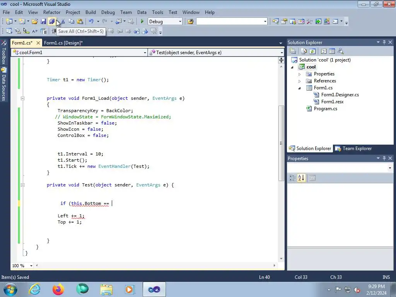Open the cool.Form1 class dropdown
This screenshot has height=297, width=396.
[x=145, y=53]
